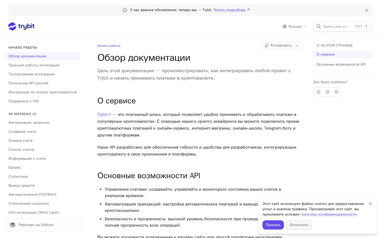Rate page with happy smiley face
The height and width of the screenshot is (238, 381).
pyautogui.click(x=319, y=92)
